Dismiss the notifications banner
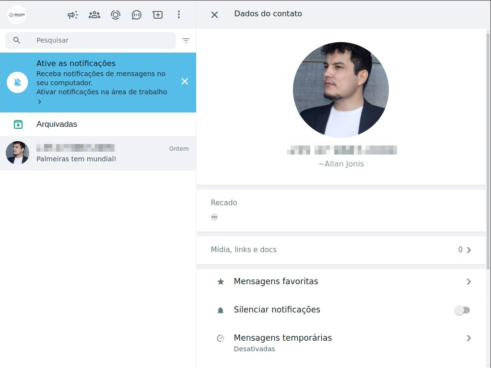Image resolution: width=491 pixels, height=368 pixels. [x=185, y=81]
